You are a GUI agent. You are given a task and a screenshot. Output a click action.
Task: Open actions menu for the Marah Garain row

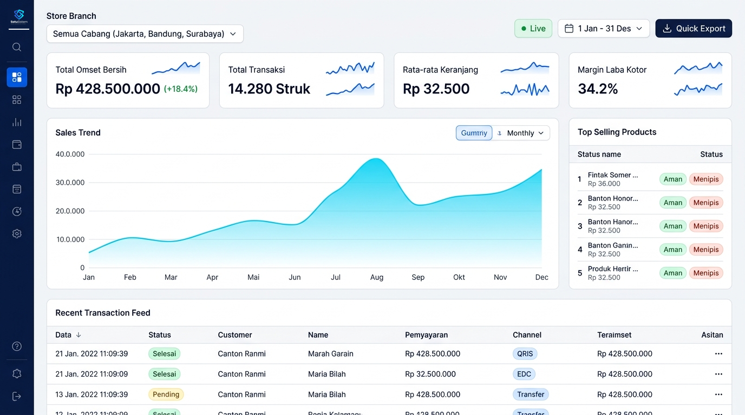click(x=718, y=354)
